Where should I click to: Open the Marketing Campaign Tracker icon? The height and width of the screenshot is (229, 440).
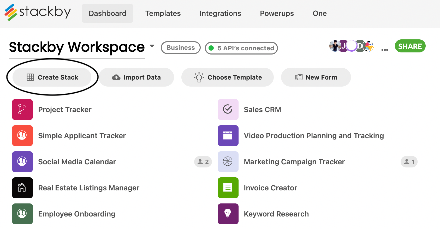click(x=228, y=162)
